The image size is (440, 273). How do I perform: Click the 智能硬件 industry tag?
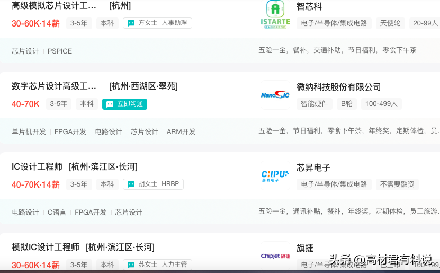pos(315,104)
